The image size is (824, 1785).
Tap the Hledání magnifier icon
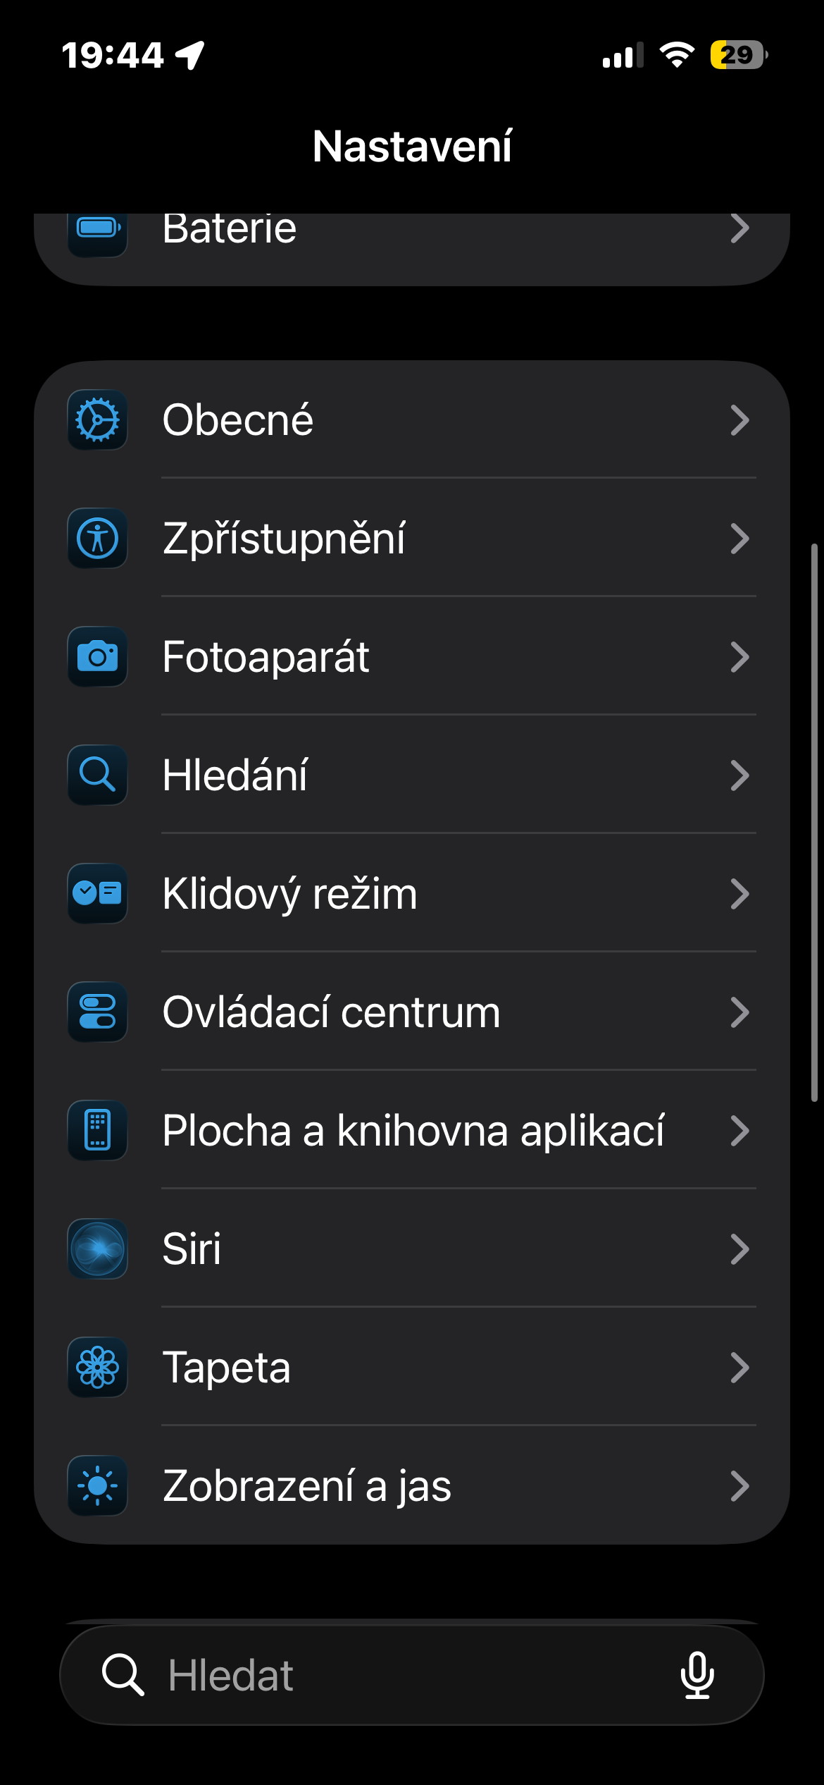(97, 775)
